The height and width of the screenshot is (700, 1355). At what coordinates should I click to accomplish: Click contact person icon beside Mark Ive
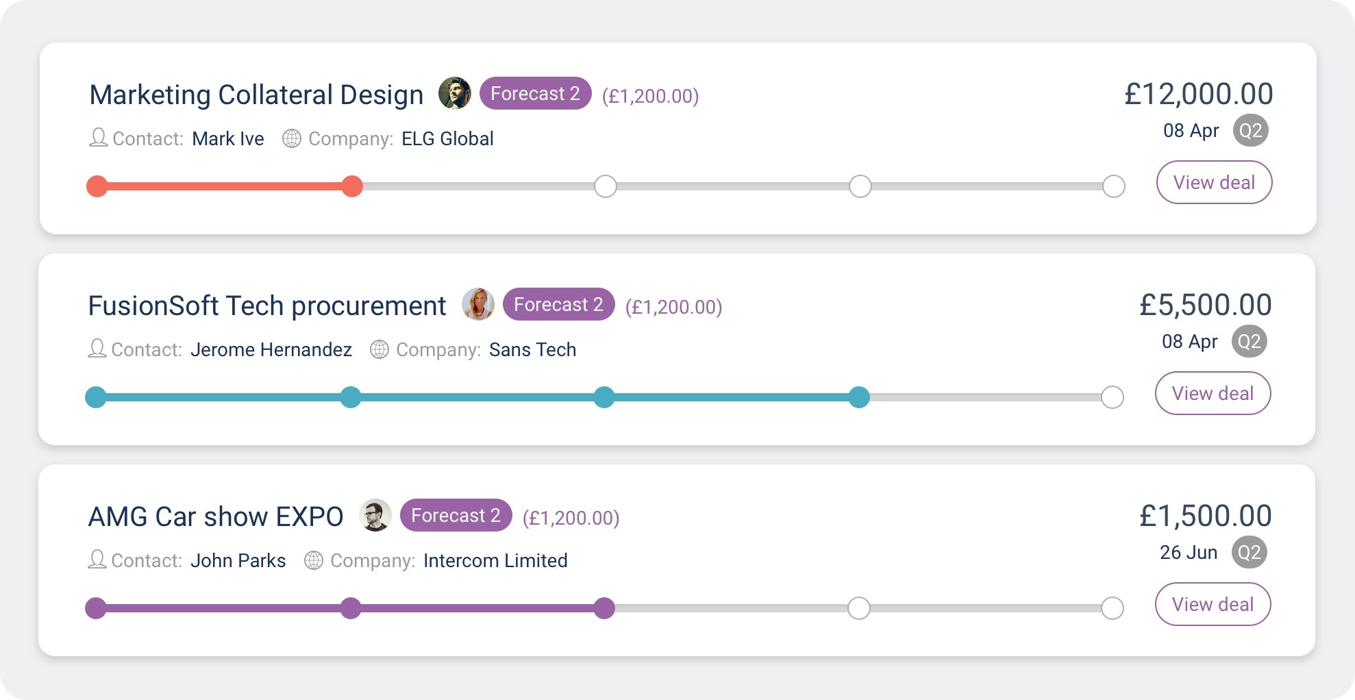pyautogui.click(x=99, y=138)
